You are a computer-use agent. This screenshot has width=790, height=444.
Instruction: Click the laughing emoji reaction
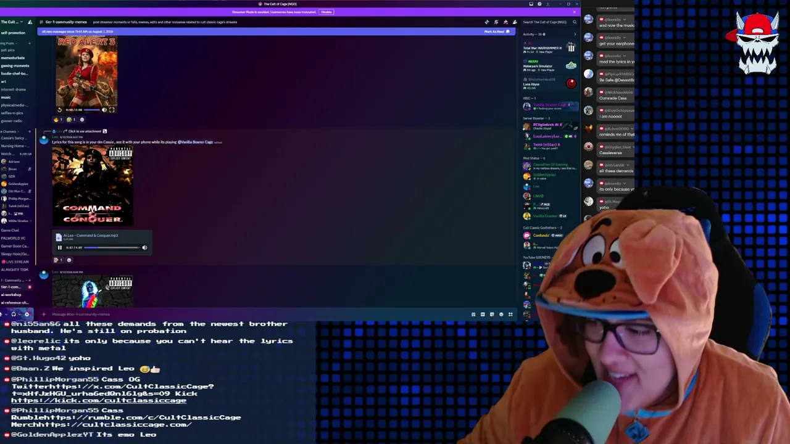tap(70, 120)
